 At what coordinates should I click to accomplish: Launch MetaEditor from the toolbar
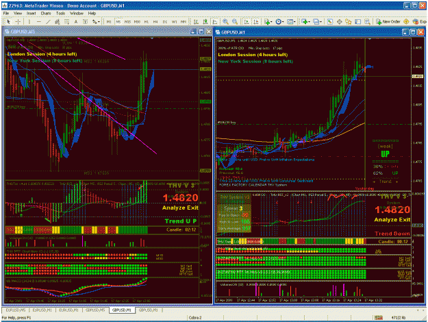click(406, 21)
